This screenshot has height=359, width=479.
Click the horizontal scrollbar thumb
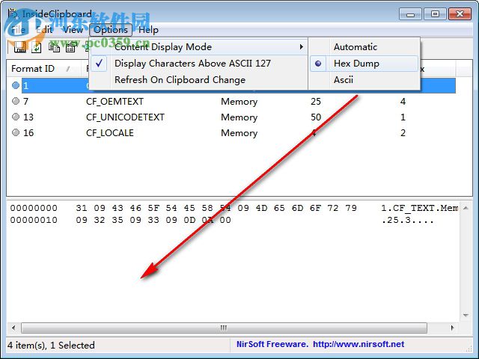[224, 328]
